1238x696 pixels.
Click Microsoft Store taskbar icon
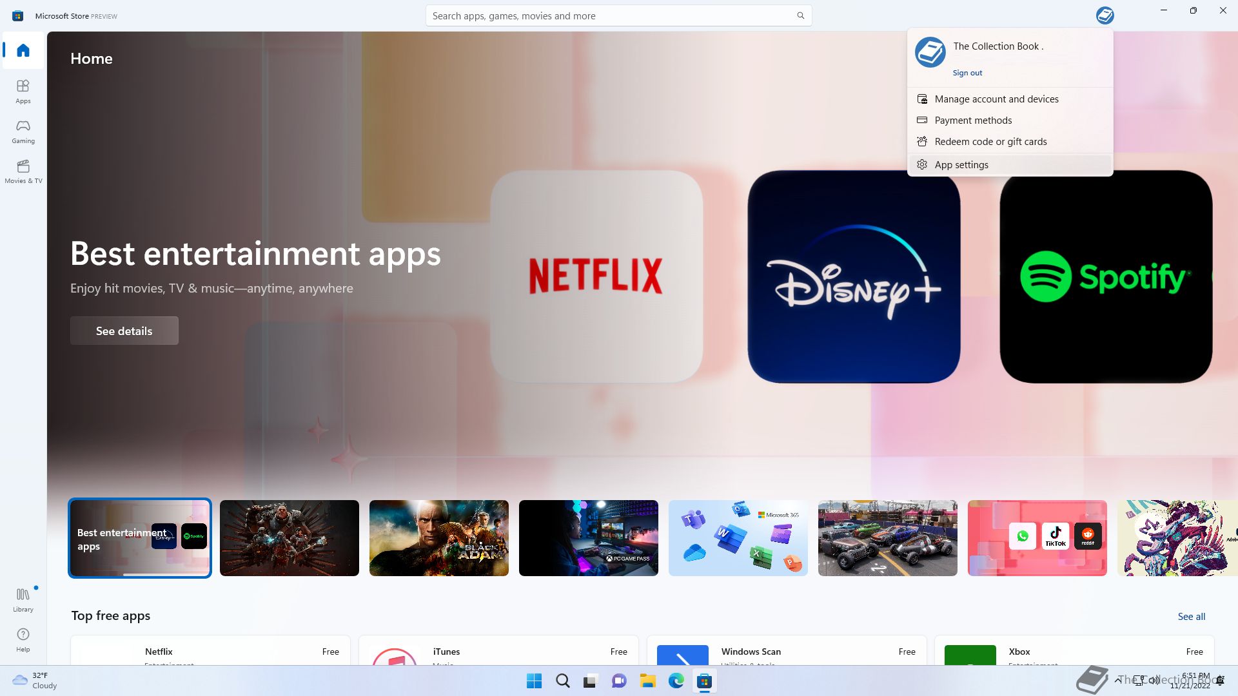(x=704, y=681)
